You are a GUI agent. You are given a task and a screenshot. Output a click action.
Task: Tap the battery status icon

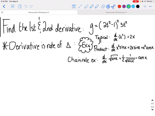point(152,1)
